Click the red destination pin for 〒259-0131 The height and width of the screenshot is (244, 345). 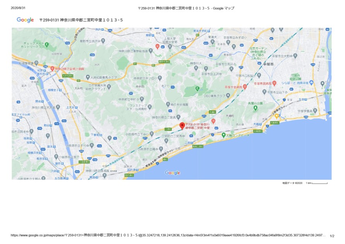(x=182, y=125)
